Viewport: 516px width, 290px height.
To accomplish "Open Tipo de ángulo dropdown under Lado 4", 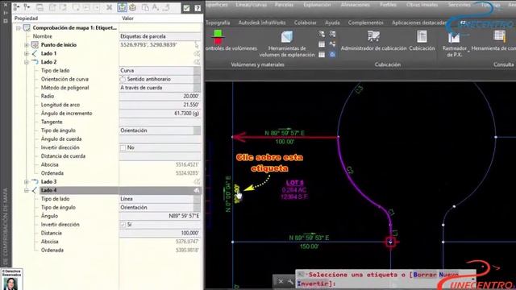I will [197, 207].
